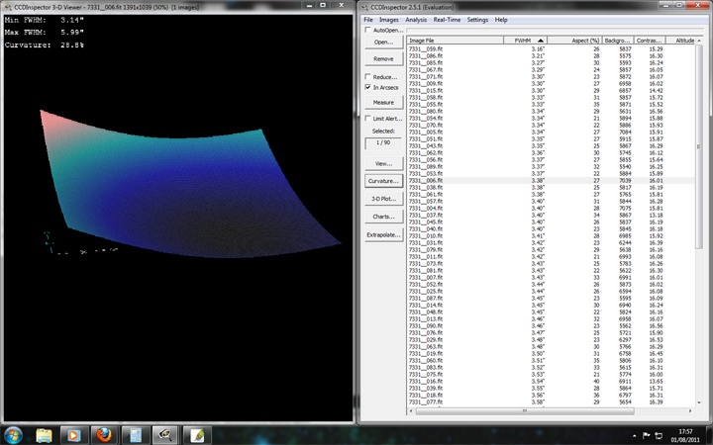Click the file list scroll-right arrow
The width and height of the screenshot is (713, 445).
(x=691, y=411)
